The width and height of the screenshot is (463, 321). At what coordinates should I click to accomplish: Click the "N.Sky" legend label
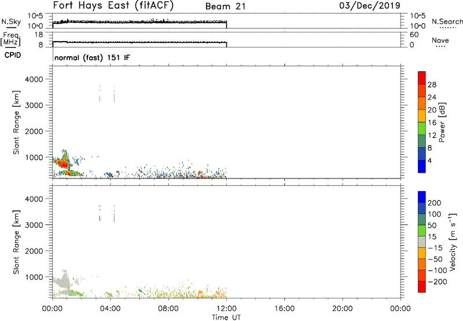[11, 21]
